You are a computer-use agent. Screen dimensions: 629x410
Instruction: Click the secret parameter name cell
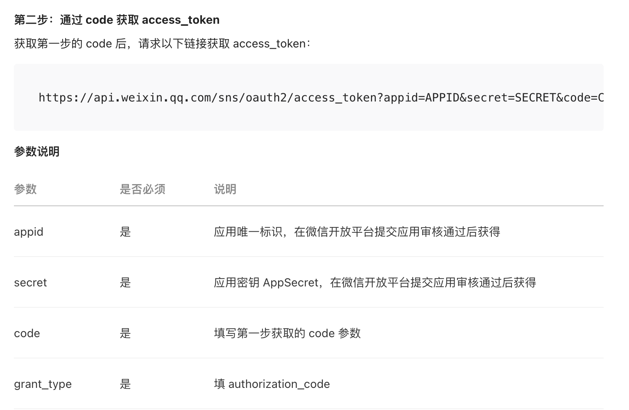(x=30, y=283)
